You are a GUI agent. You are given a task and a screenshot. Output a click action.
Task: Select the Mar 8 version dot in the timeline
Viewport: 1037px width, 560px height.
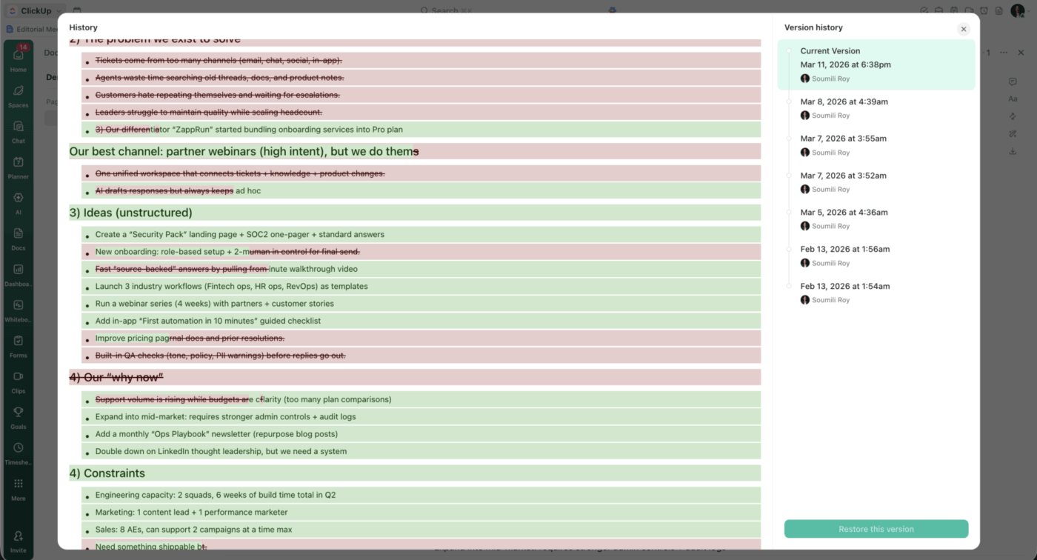790,101
